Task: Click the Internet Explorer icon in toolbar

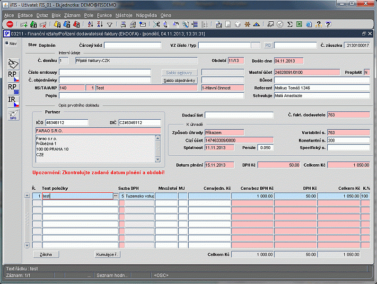Action: tap(309, 24)
